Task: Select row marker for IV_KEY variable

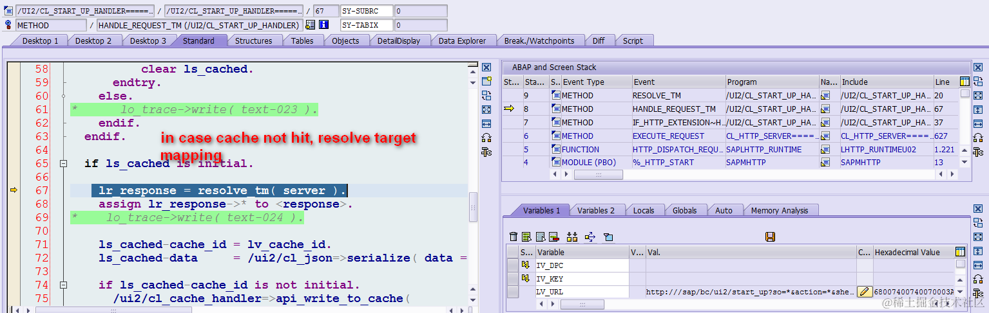Action: point(513,278)
